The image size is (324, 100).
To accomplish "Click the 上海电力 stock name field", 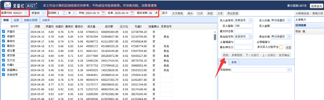I will pyautogui.click(x=309, y=19).
